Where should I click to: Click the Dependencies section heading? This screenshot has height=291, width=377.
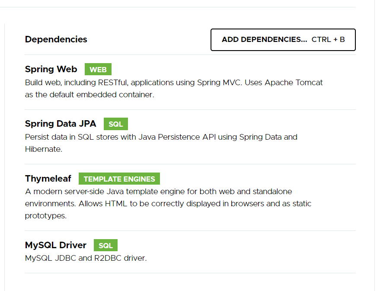[56, 39]
